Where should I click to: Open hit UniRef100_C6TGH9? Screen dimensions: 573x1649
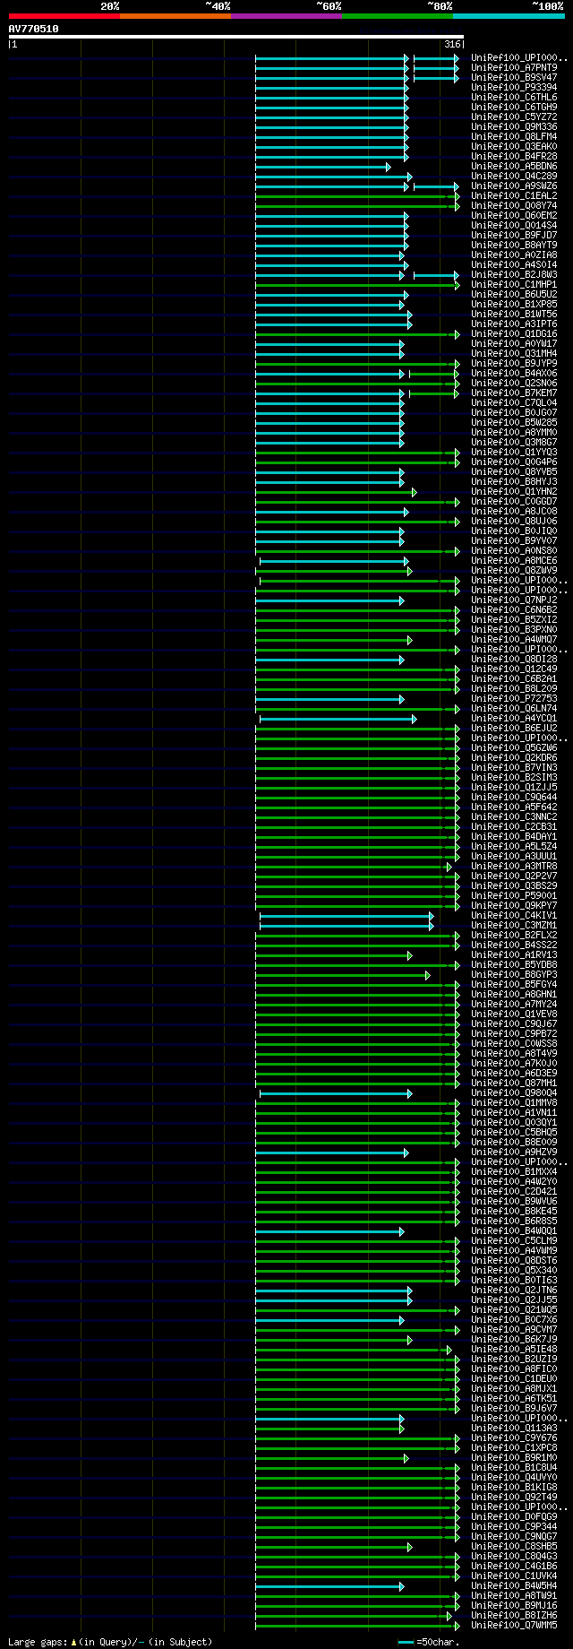514,108
